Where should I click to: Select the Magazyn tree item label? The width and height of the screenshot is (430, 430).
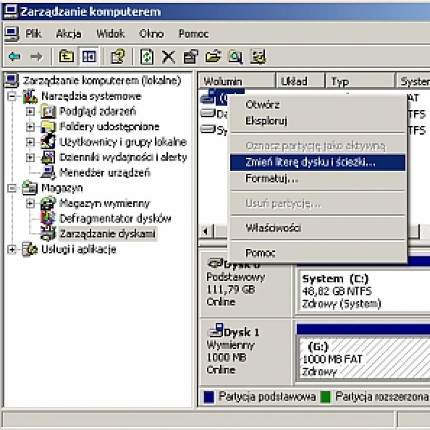(62, 188)
